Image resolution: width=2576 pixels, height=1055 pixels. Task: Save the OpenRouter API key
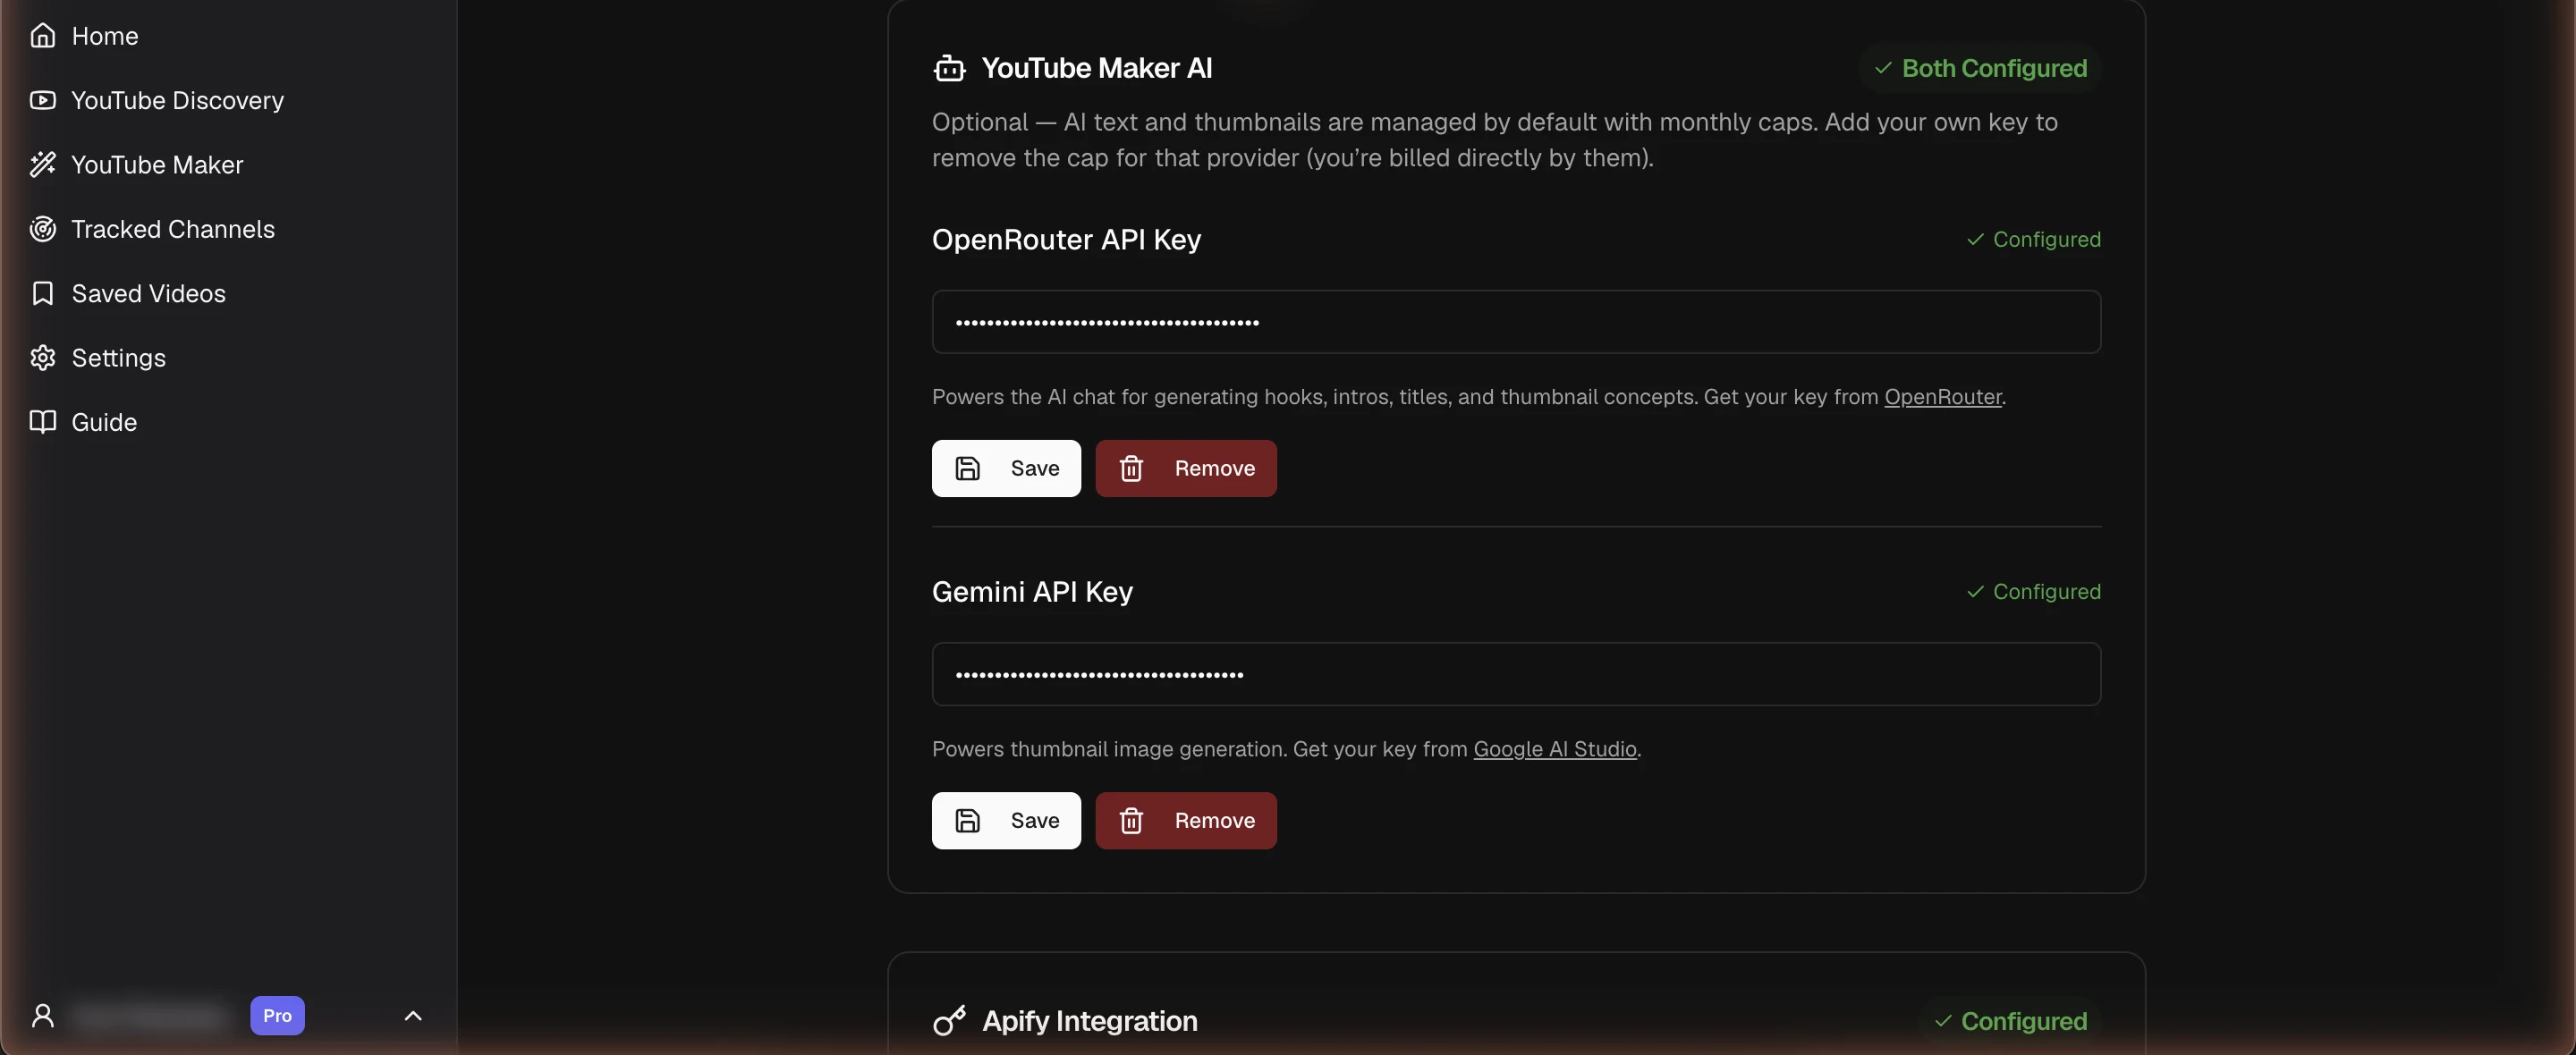pos(1006,469)
